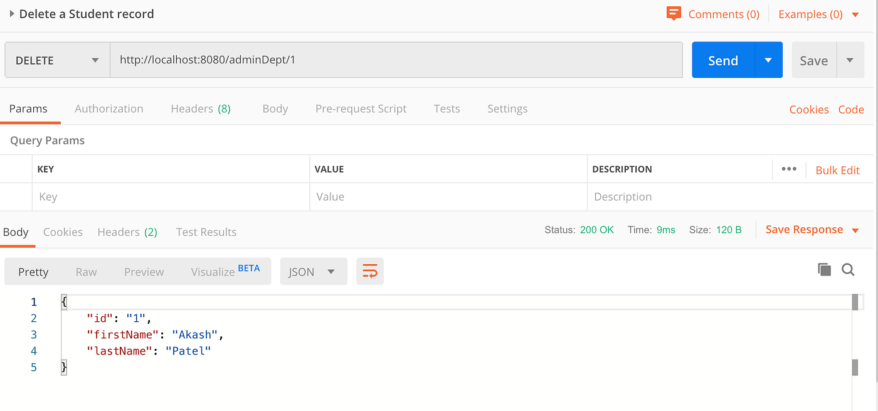Open request Cookies manager

click(809, 109)
